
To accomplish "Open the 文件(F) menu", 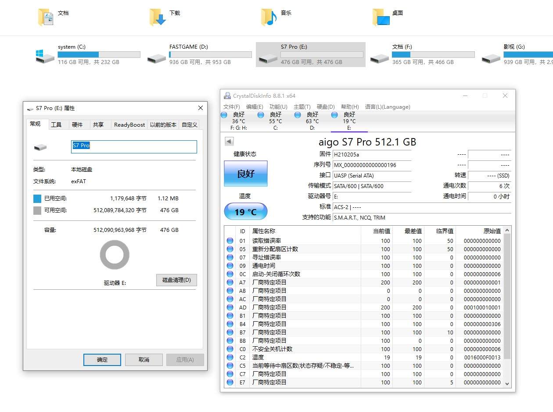I will point(231,107).
